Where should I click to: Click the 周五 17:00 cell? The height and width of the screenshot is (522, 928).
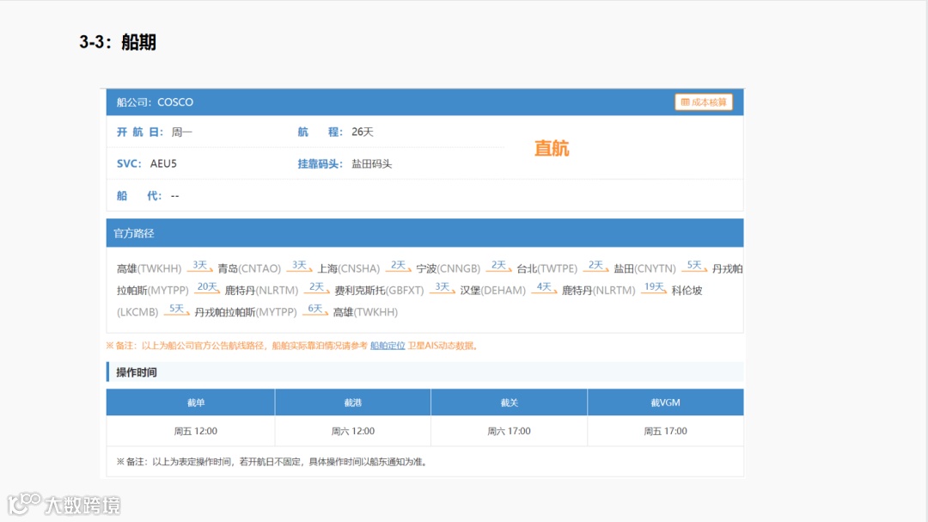[x=665, y=432]
